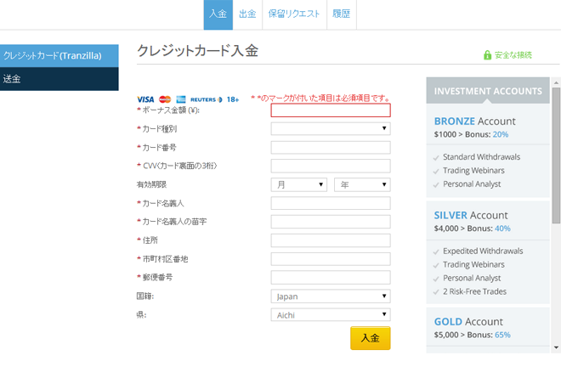
Task: Click the green padlock secure connection icon
Action: [x=487, y=55]
